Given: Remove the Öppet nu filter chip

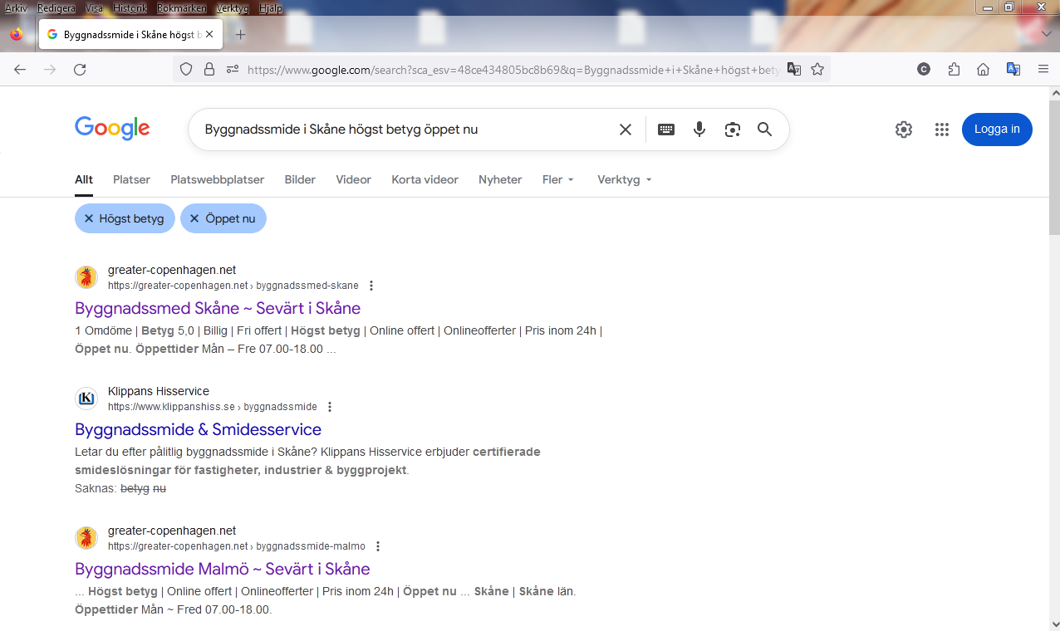Looking at the screenshot, I should tap(194, 218).
